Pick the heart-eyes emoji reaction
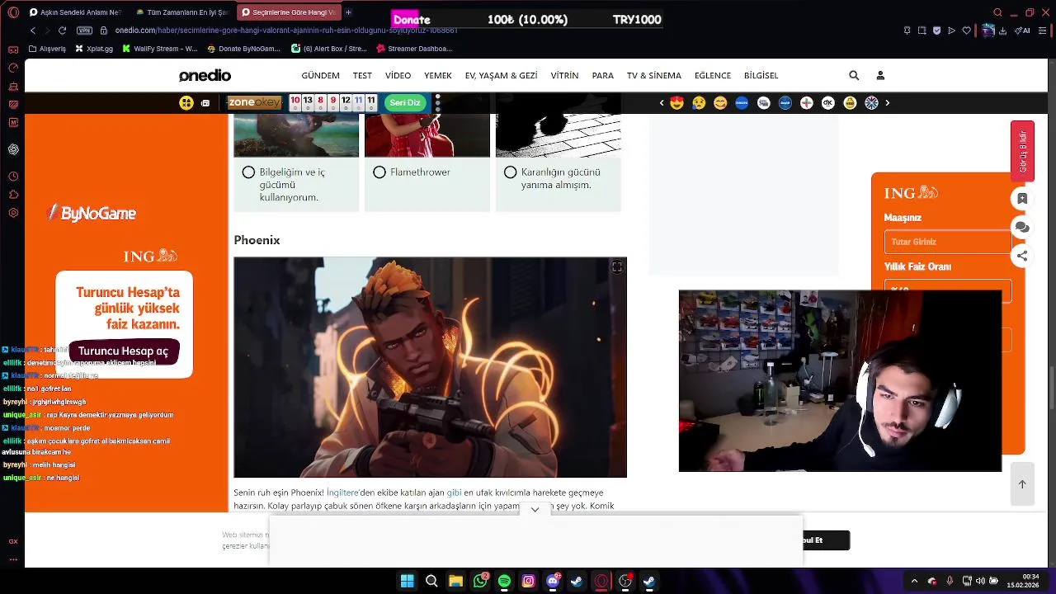Image resolution: width=1056 pixels, height=594 pixels. pyautogui.click(x=677, y=103)
